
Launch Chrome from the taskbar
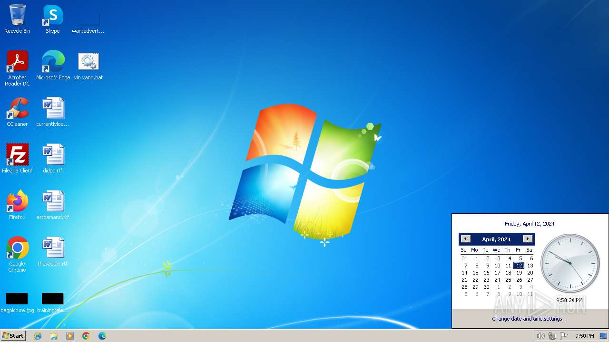coord(86,336)
